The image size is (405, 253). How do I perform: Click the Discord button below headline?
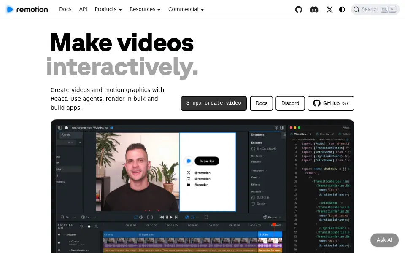click(x=290, y=103)
